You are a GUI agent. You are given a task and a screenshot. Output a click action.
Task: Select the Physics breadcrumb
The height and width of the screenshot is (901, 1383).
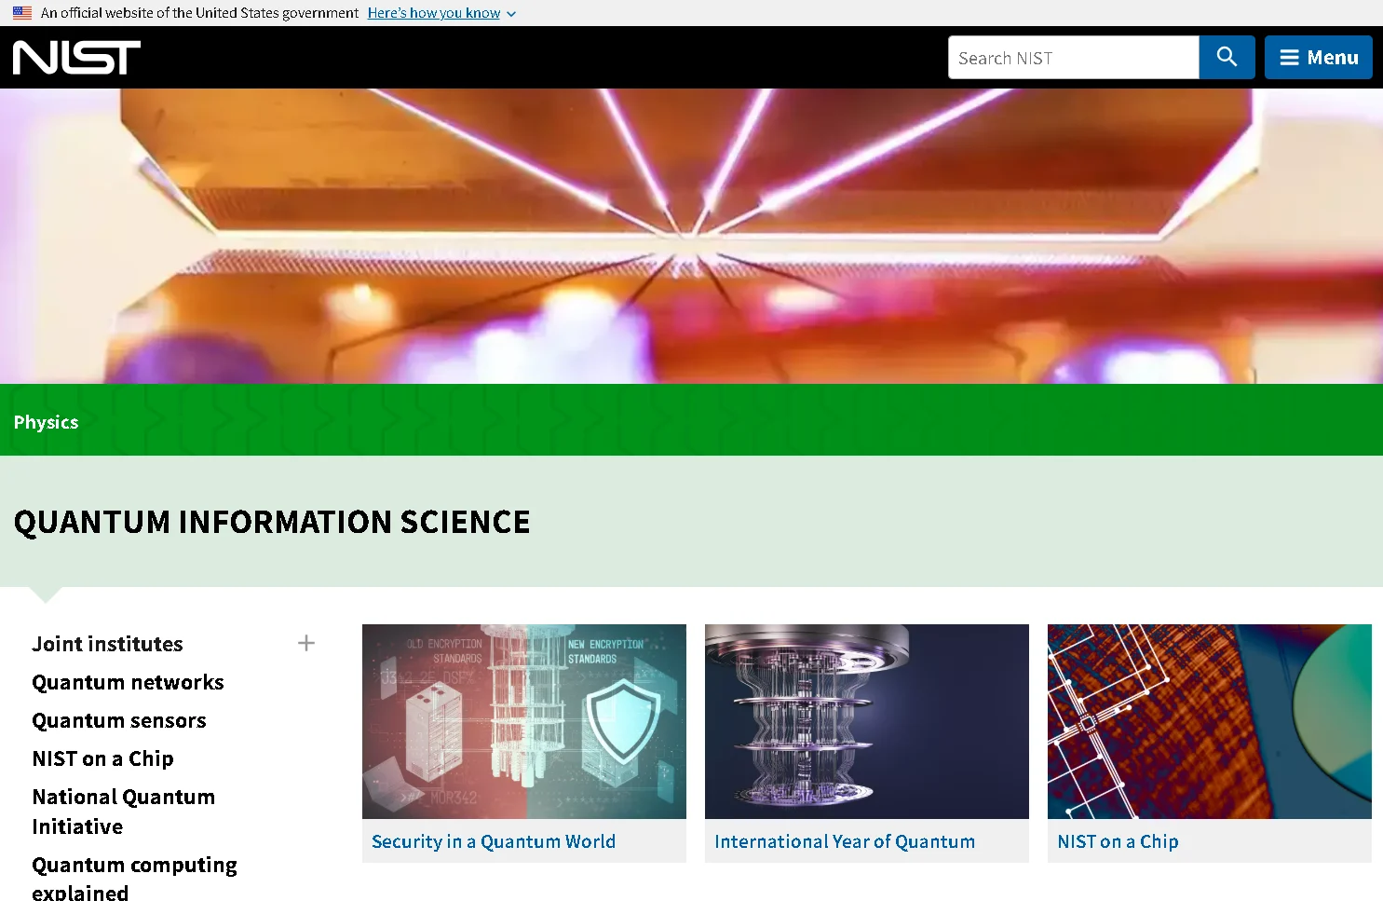point(46,421)
